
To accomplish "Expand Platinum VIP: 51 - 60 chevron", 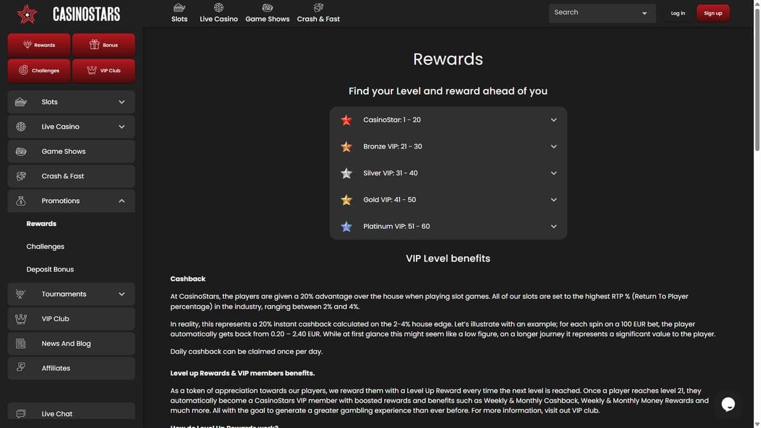I will (x=554, y=226).
